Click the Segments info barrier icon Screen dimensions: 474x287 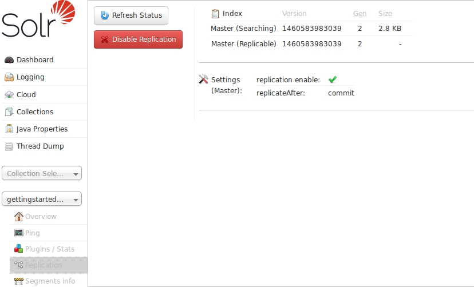pyautogui.click(x=19, y=281)
